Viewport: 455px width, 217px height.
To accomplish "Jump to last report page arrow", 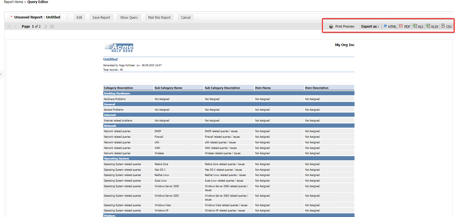I will click(x=52, y=27).
